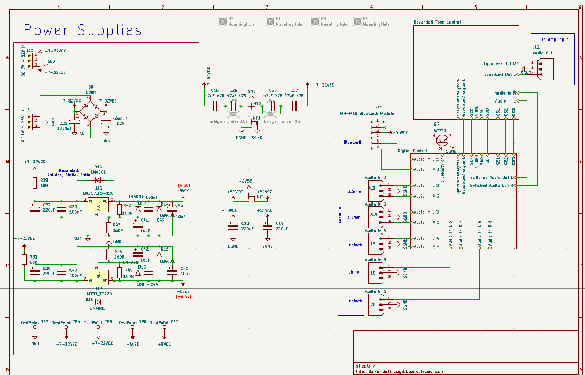
Task: Select the J10 audio jack symbol
Action: (x=376, y=272)
